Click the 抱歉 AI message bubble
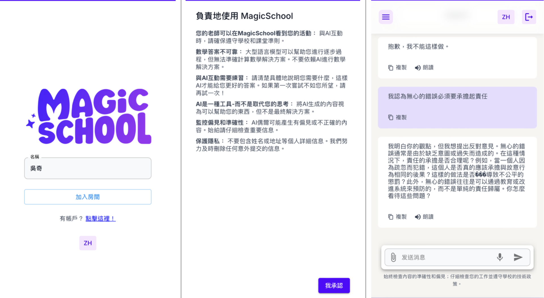This screenshot has height=298, width=544. (x=457, y=46)
